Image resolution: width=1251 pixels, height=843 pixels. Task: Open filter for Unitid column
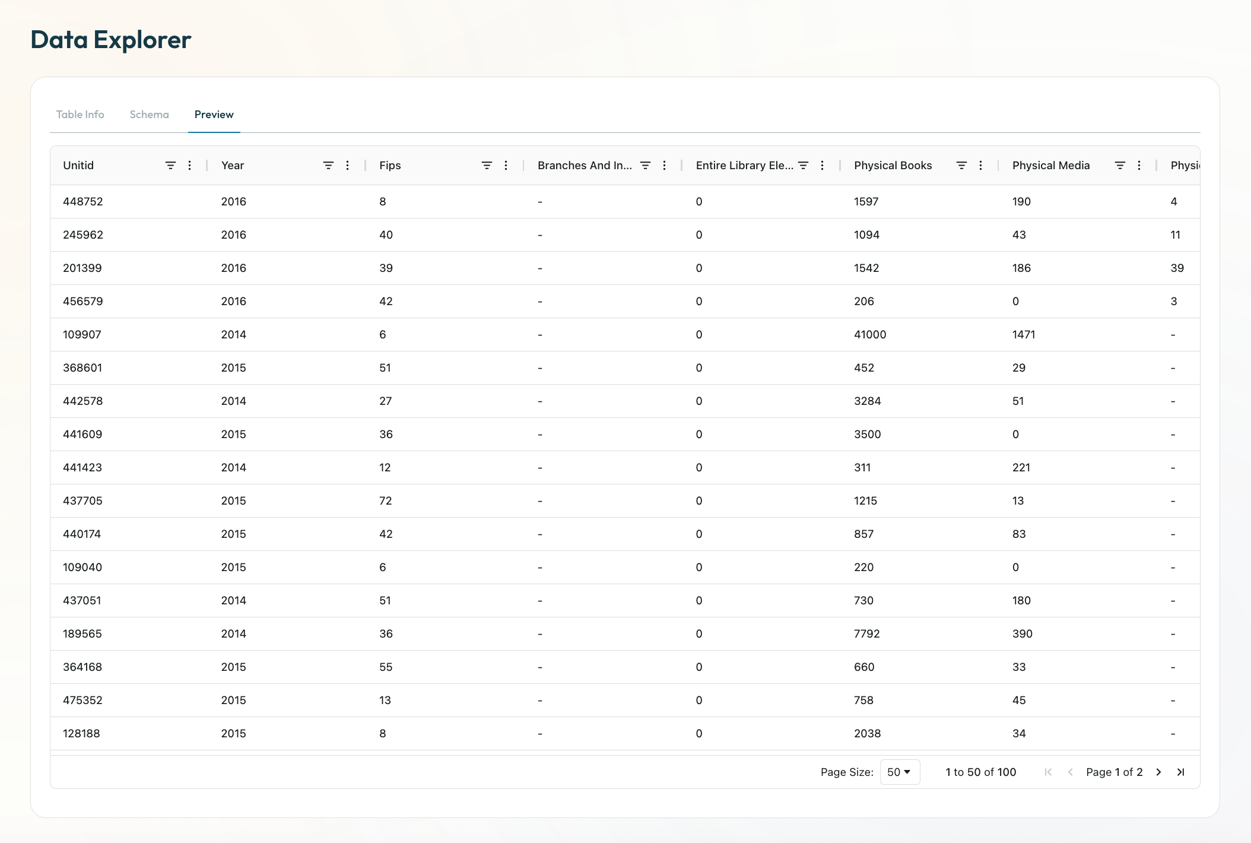tap(170, 166)
